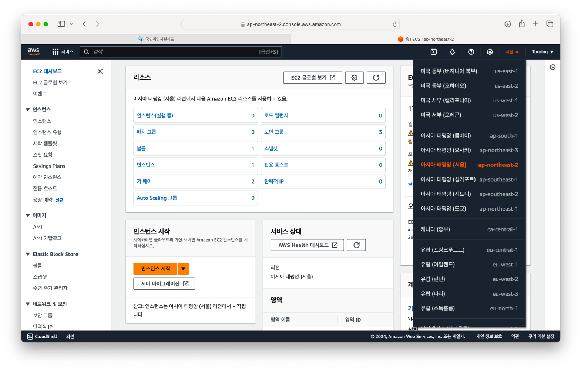Collapse the 이미지 sidebar section
581x370 pixels.
tap(28, 215)
